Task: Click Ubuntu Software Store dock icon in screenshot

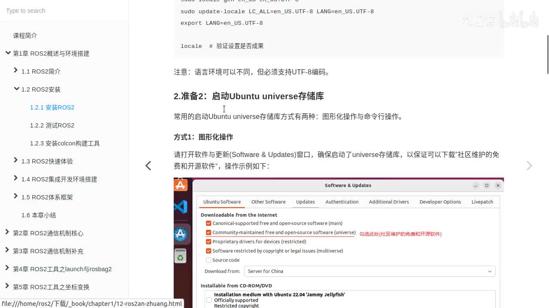Action: 181,185
